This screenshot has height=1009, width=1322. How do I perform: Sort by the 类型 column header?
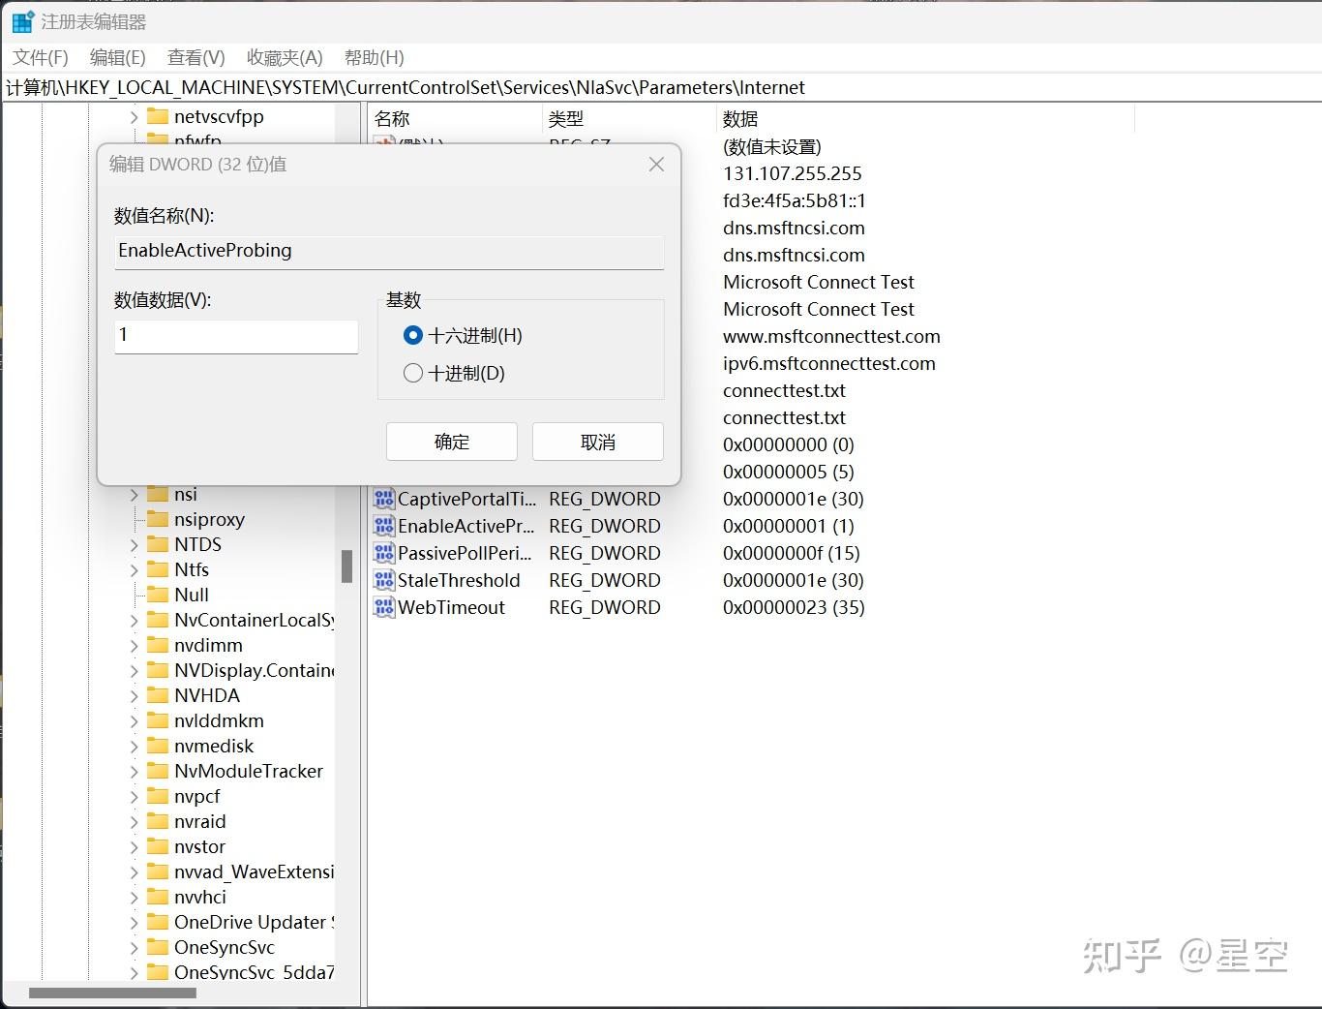coord(629,118)
